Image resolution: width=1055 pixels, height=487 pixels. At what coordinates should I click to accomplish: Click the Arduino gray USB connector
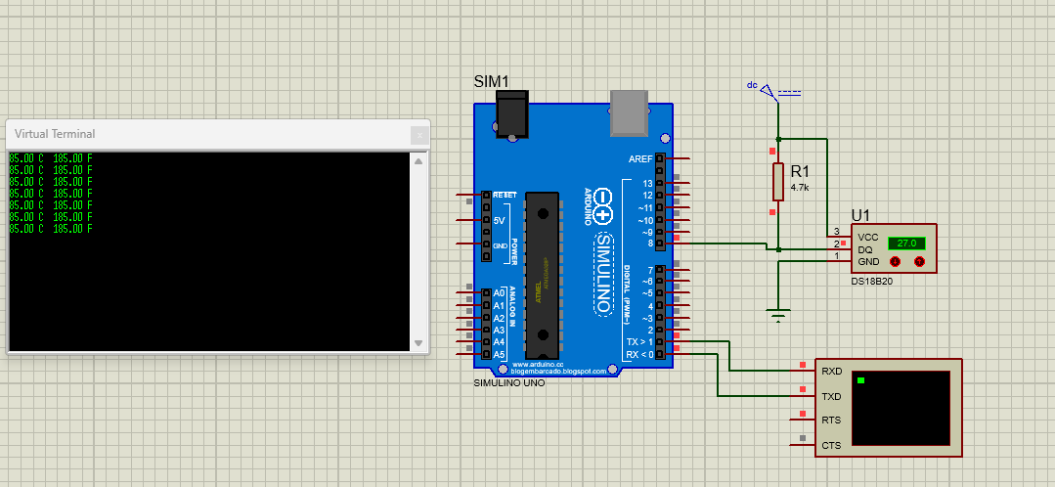(630, 111)
